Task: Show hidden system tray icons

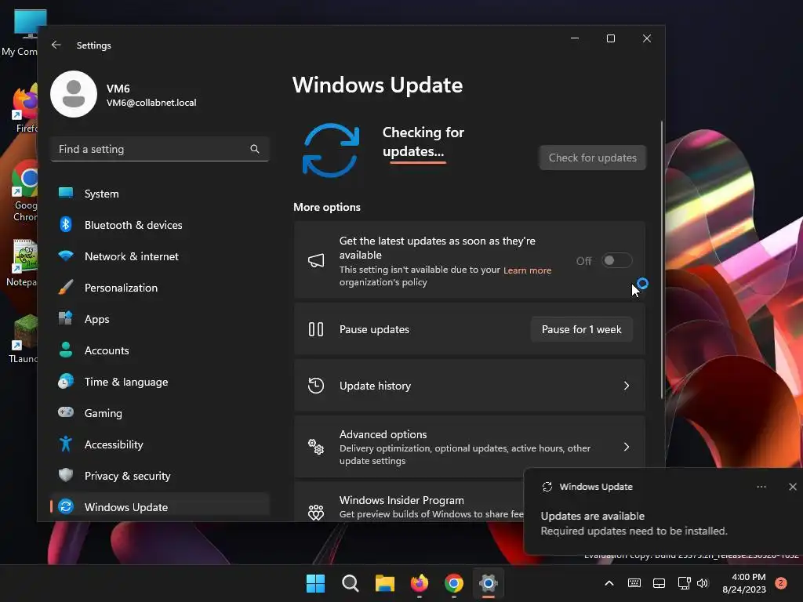Action: (x=609, y=583)
